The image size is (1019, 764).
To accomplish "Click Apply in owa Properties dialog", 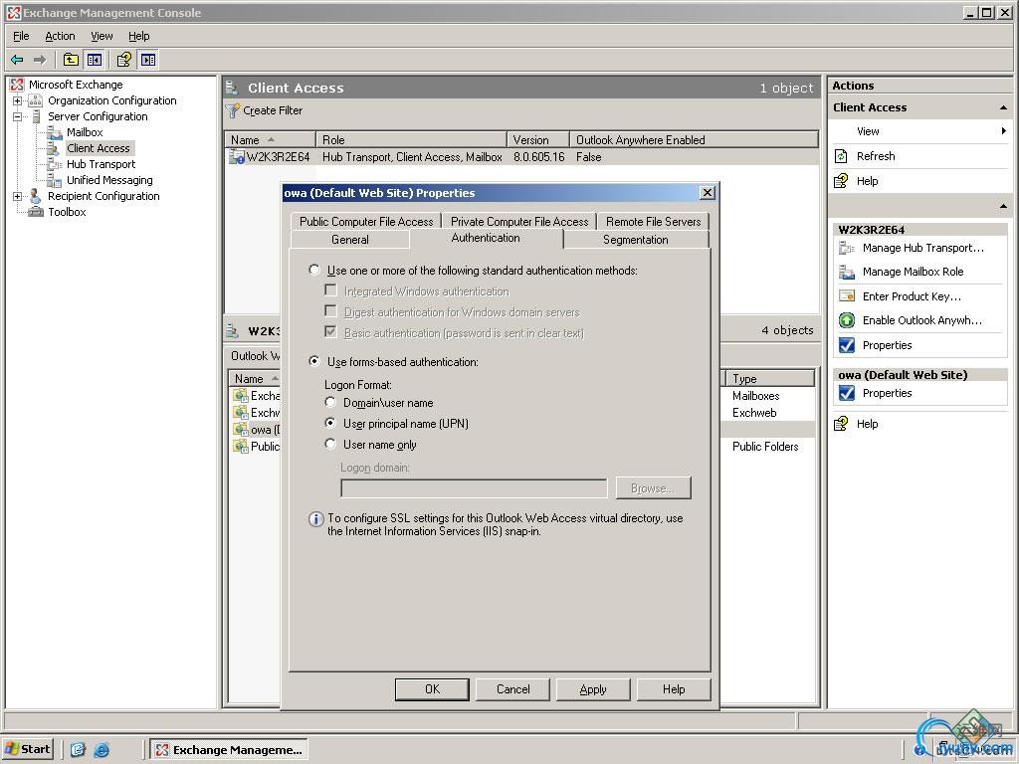I will click(593, 689).
